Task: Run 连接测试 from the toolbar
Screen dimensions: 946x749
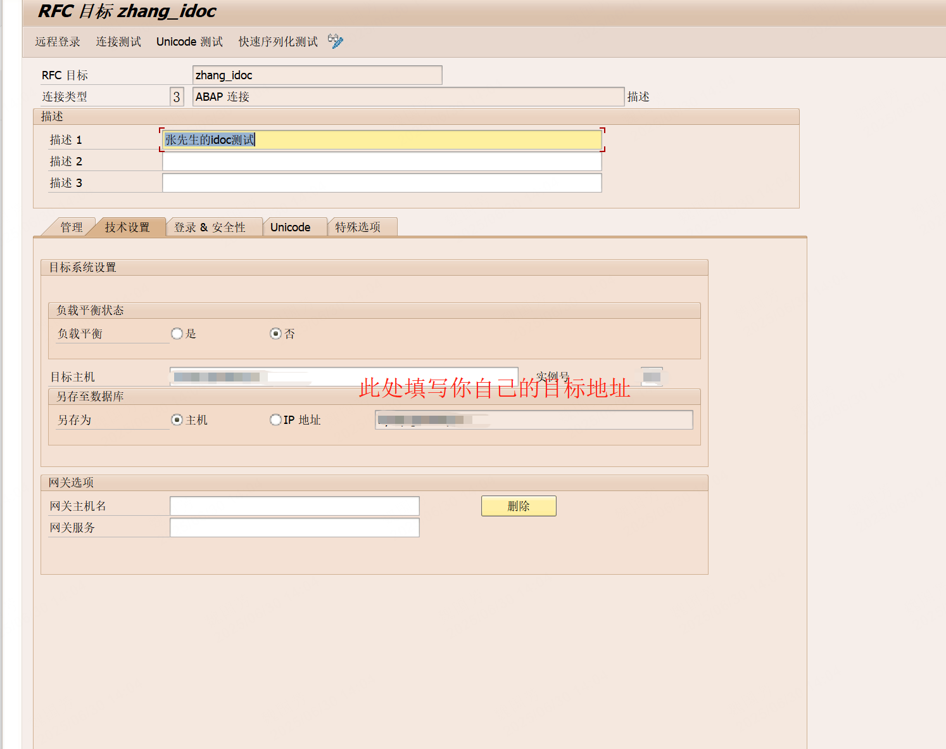Action: coord(118,41)
